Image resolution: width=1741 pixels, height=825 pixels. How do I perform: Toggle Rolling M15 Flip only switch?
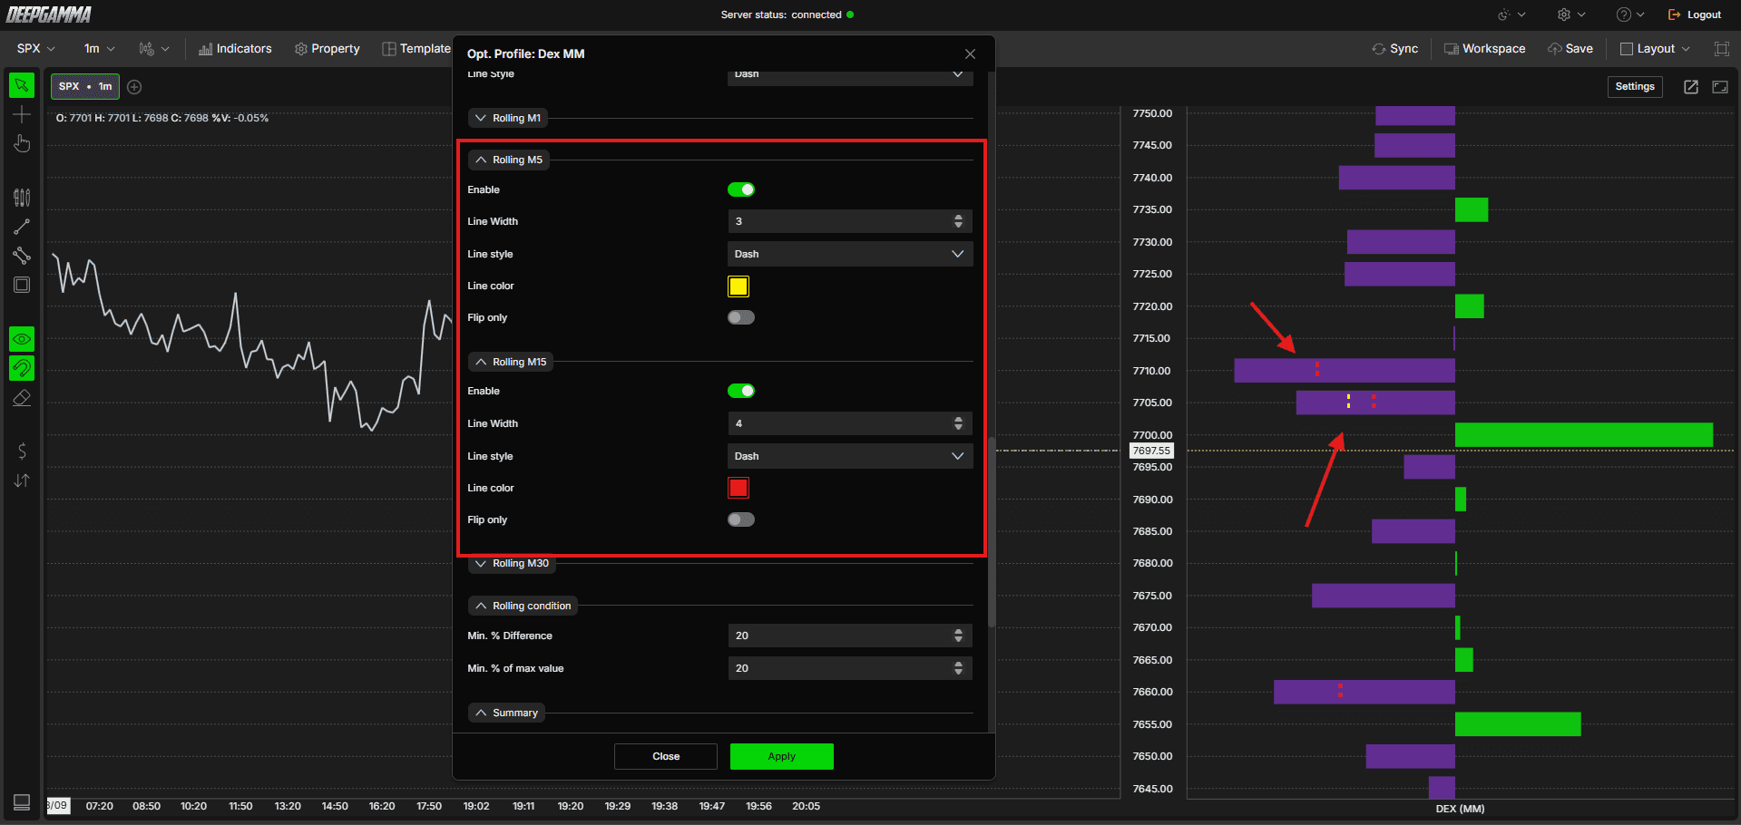741,519
